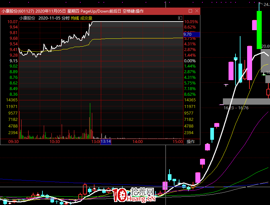The height and width of the screenshot is (205, 270).
Task: Click the 14:00 time axis label
Action: pyautogui.click(x=137, y=142)
